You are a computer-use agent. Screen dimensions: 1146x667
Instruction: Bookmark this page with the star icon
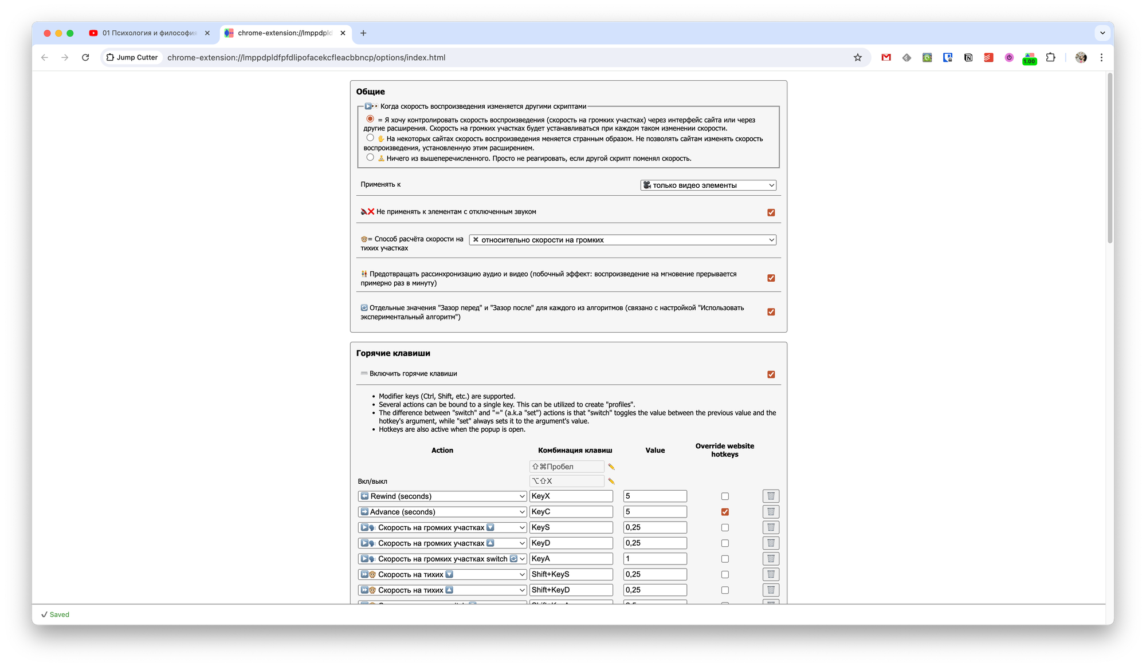coord(858,57)
